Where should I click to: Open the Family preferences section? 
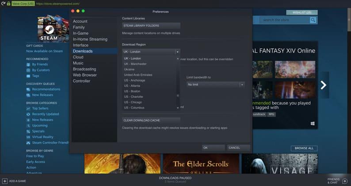(79, 27)
